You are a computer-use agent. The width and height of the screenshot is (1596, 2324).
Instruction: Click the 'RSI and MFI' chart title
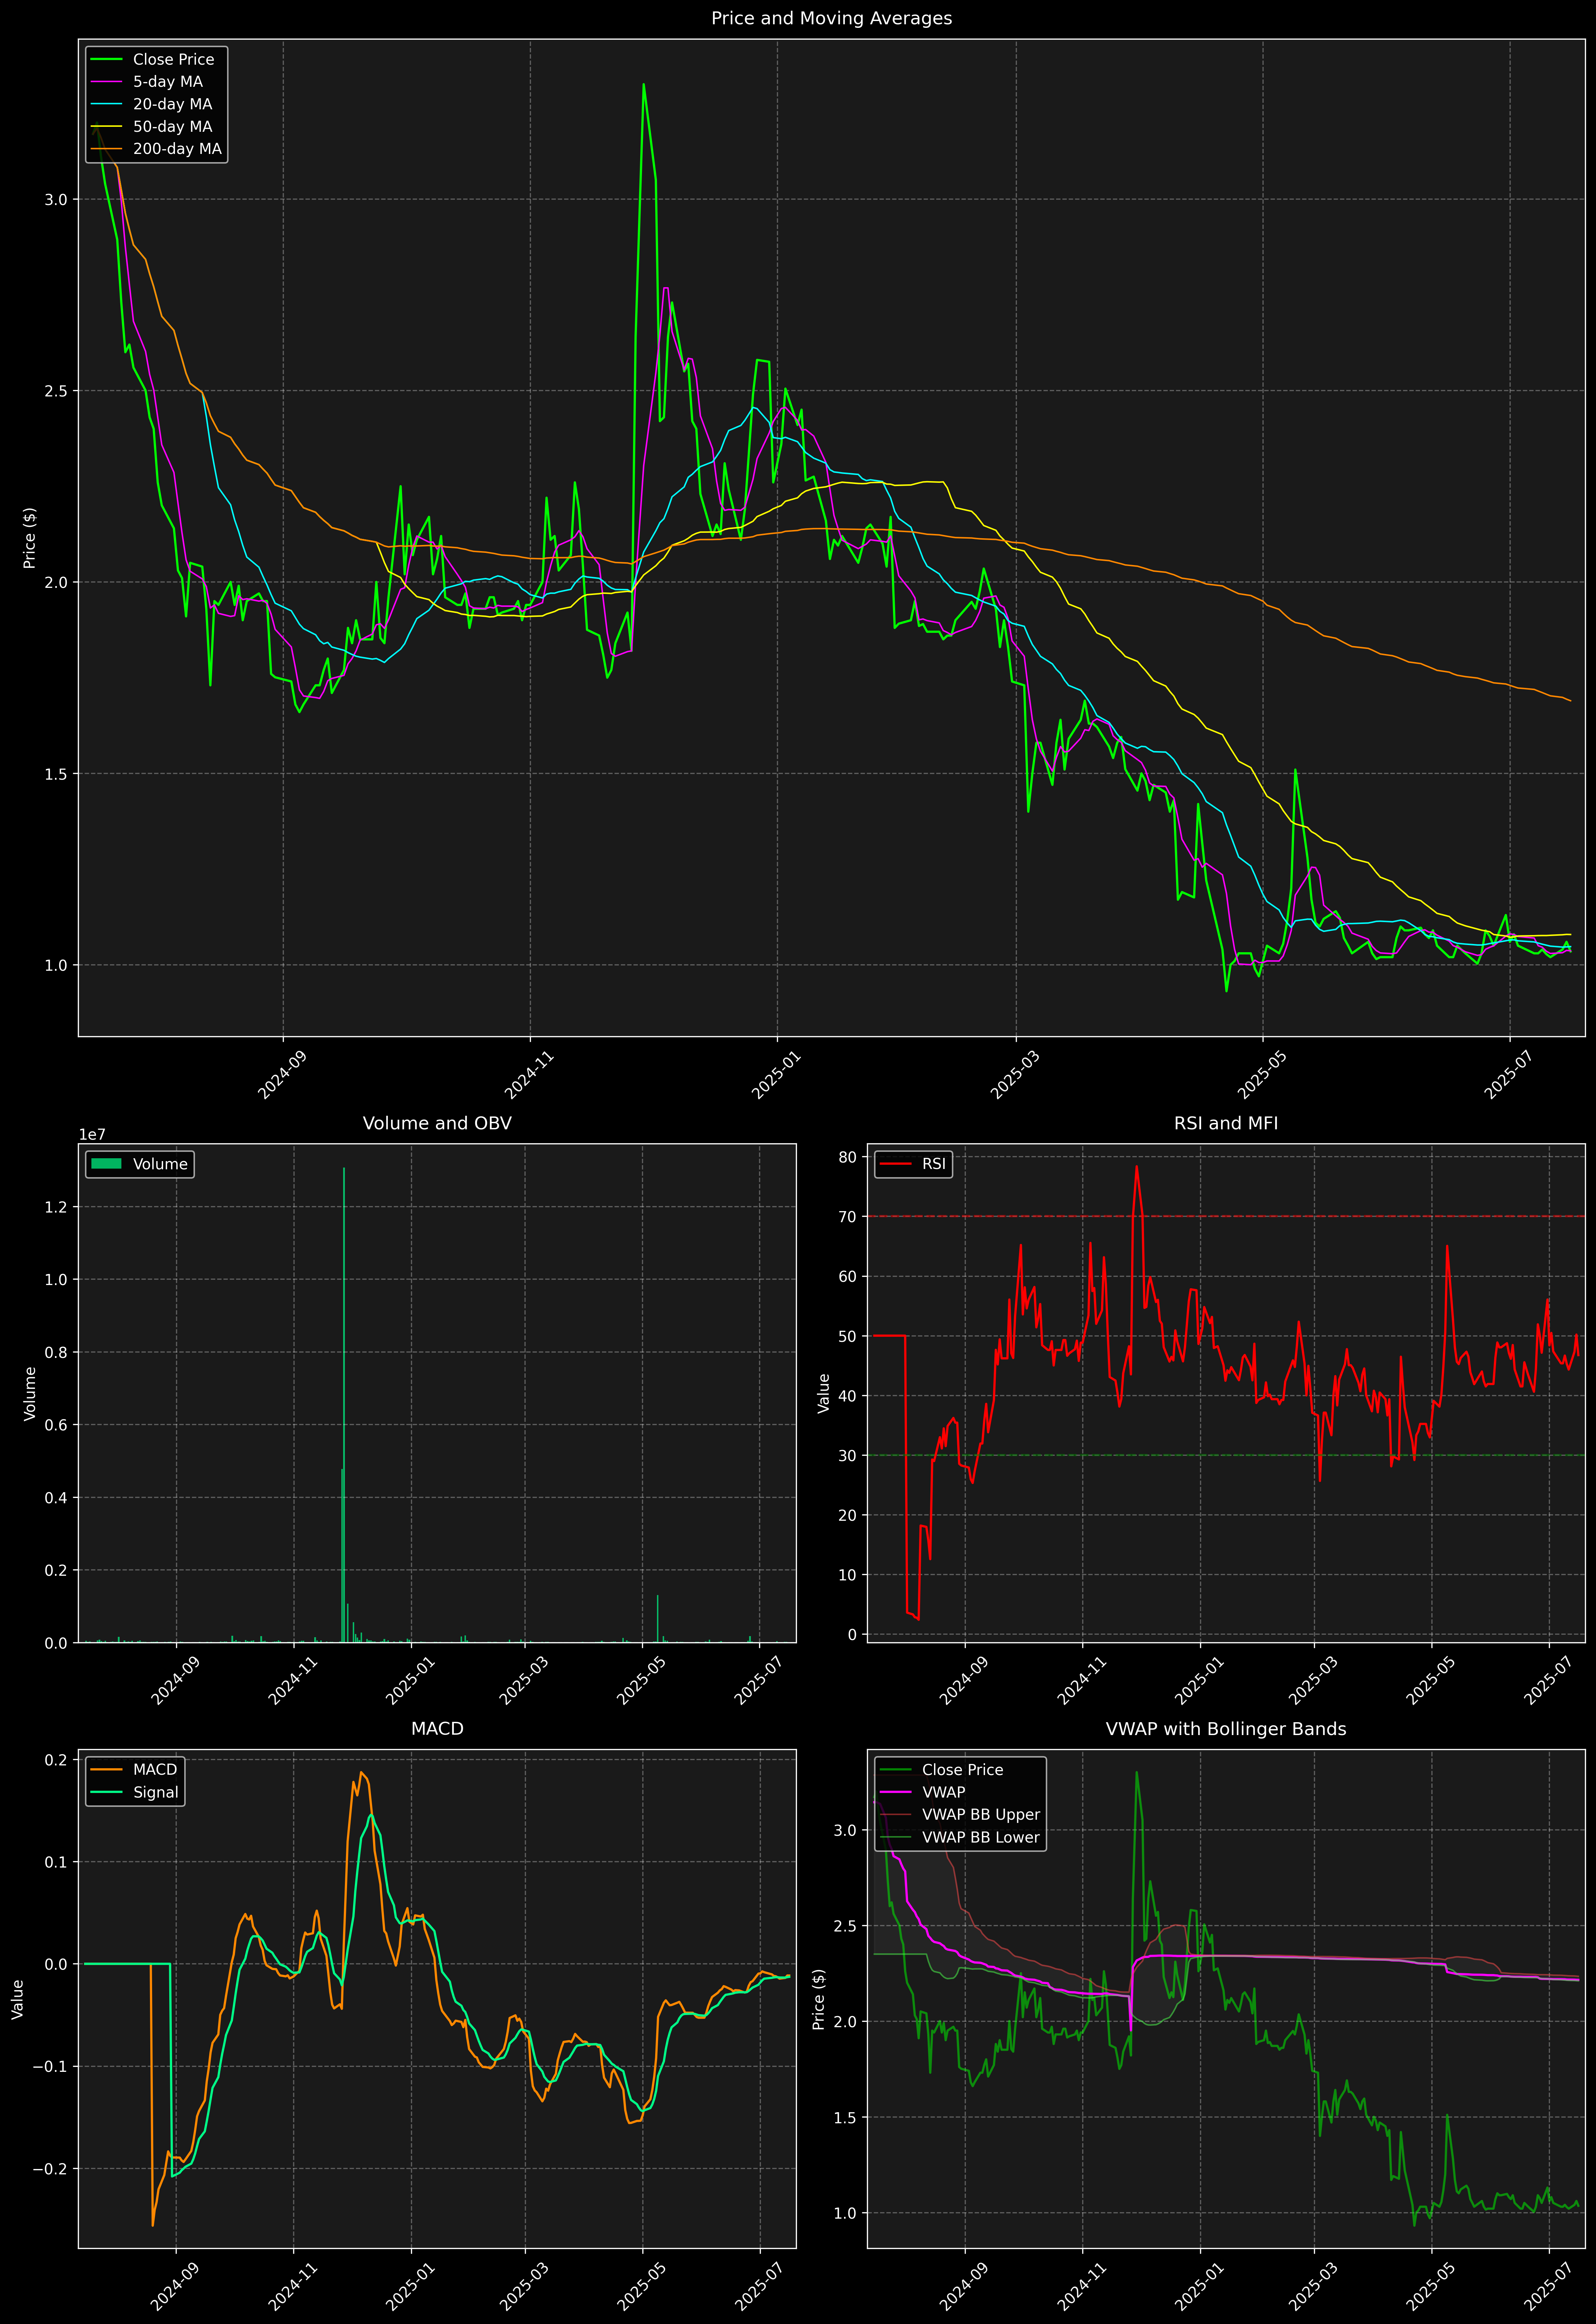coord(1226,1123)
